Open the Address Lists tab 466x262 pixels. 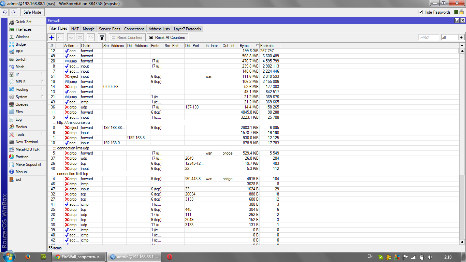pyautogui.click(x=159, y=29)
